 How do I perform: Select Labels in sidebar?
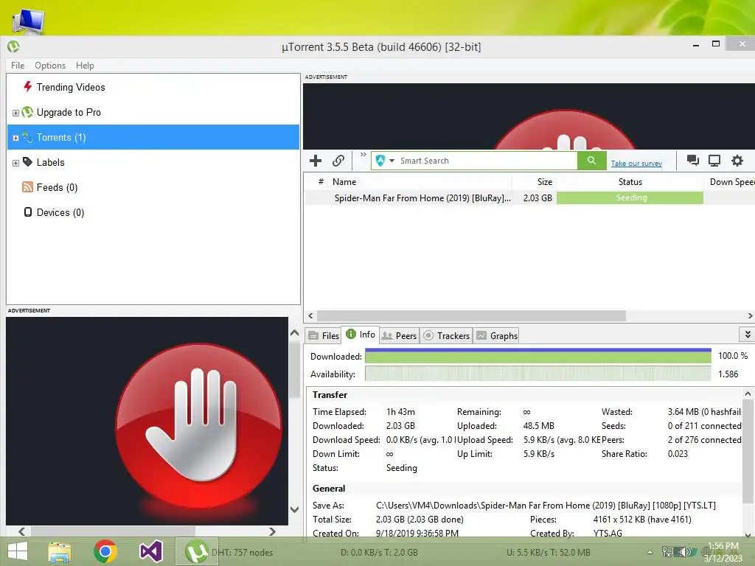[50, 162]
